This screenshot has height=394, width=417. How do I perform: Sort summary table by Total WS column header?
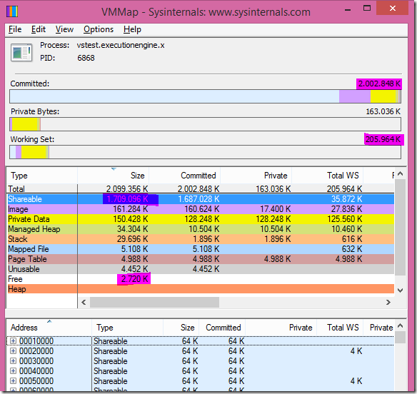tap(327, 176)
